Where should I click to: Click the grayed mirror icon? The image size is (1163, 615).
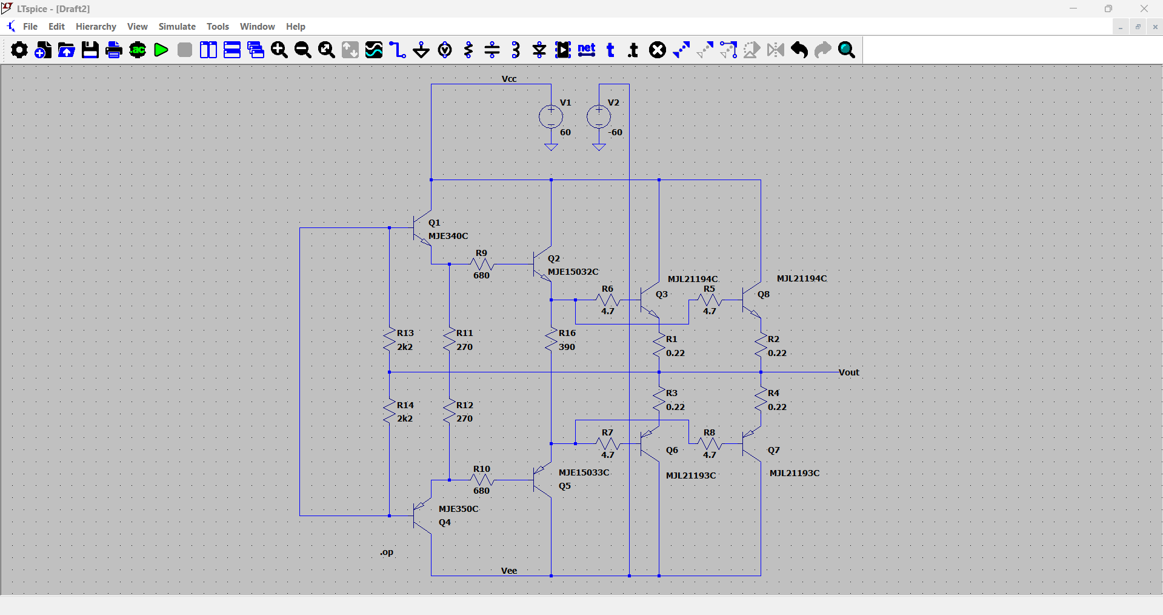click(x=776, y=50)
